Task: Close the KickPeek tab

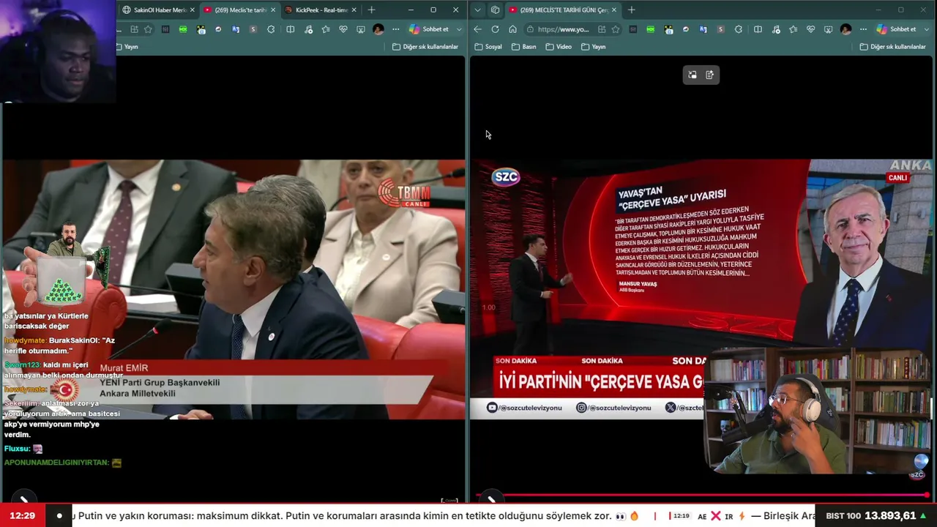Action: click(354, 10)
